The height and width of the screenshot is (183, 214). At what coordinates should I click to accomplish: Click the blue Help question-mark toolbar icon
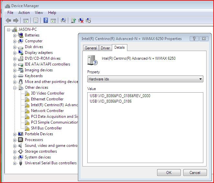pos(46,20)
